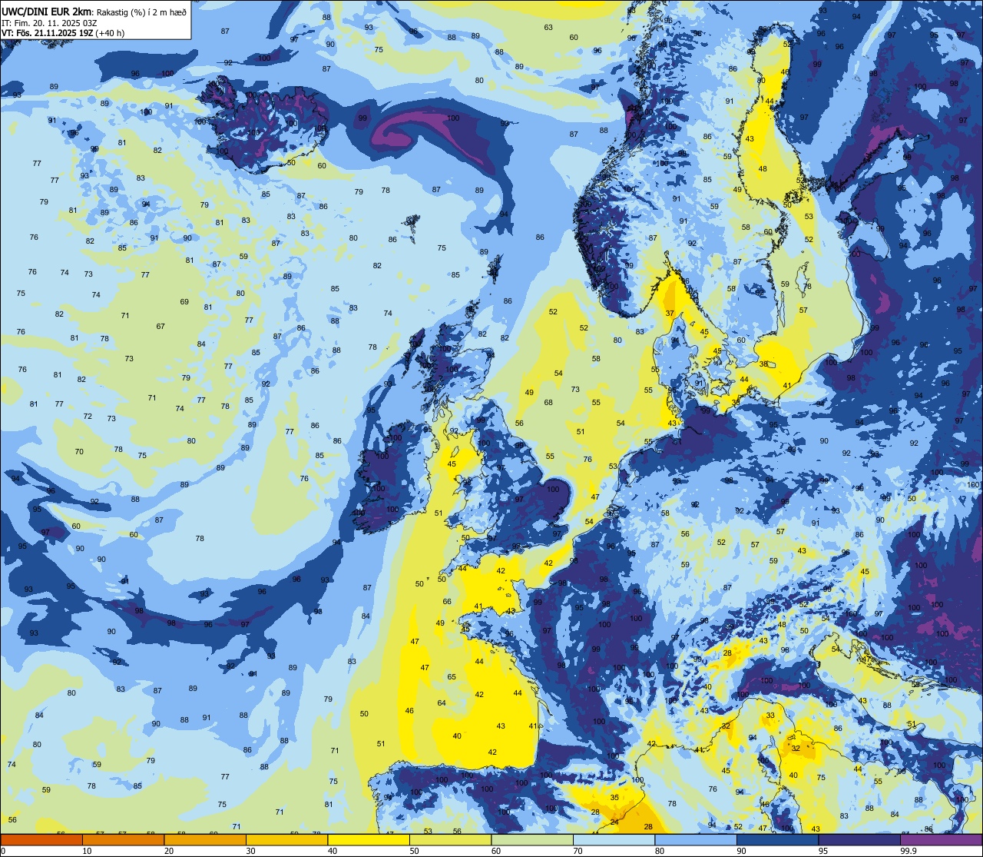
Task: Click the '50' label on the legend scale
Action: point(414,851)
